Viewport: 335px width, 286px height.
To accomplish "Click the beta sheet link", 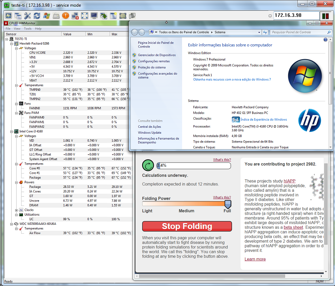I will click(293, 227).
